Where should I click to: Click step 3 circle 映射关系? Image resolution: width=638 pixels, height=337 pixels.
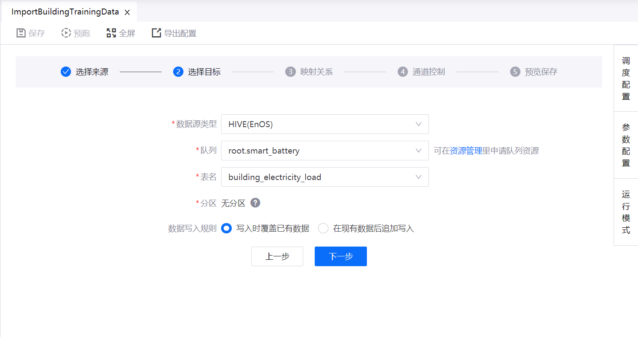[290, 72]
